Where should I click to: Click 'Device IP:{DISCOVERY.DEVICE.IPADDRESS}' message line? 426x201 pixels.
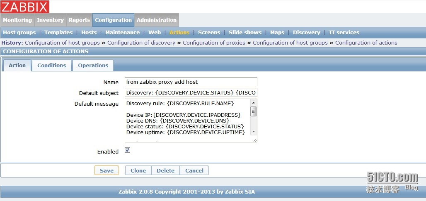coord(184,115)
